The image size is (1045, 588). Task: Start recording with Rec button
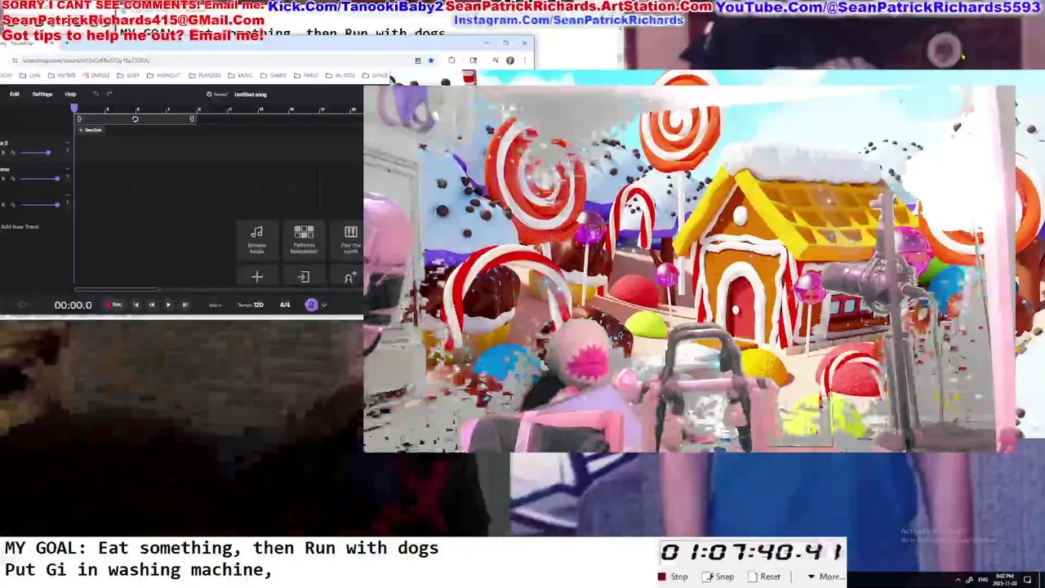coord(113,305)
